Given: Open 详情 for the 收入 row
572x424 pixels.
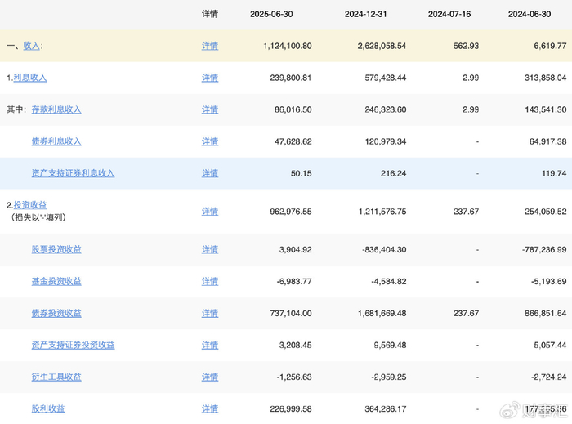Looking at the screenshot, I should [x=210, y=46].
